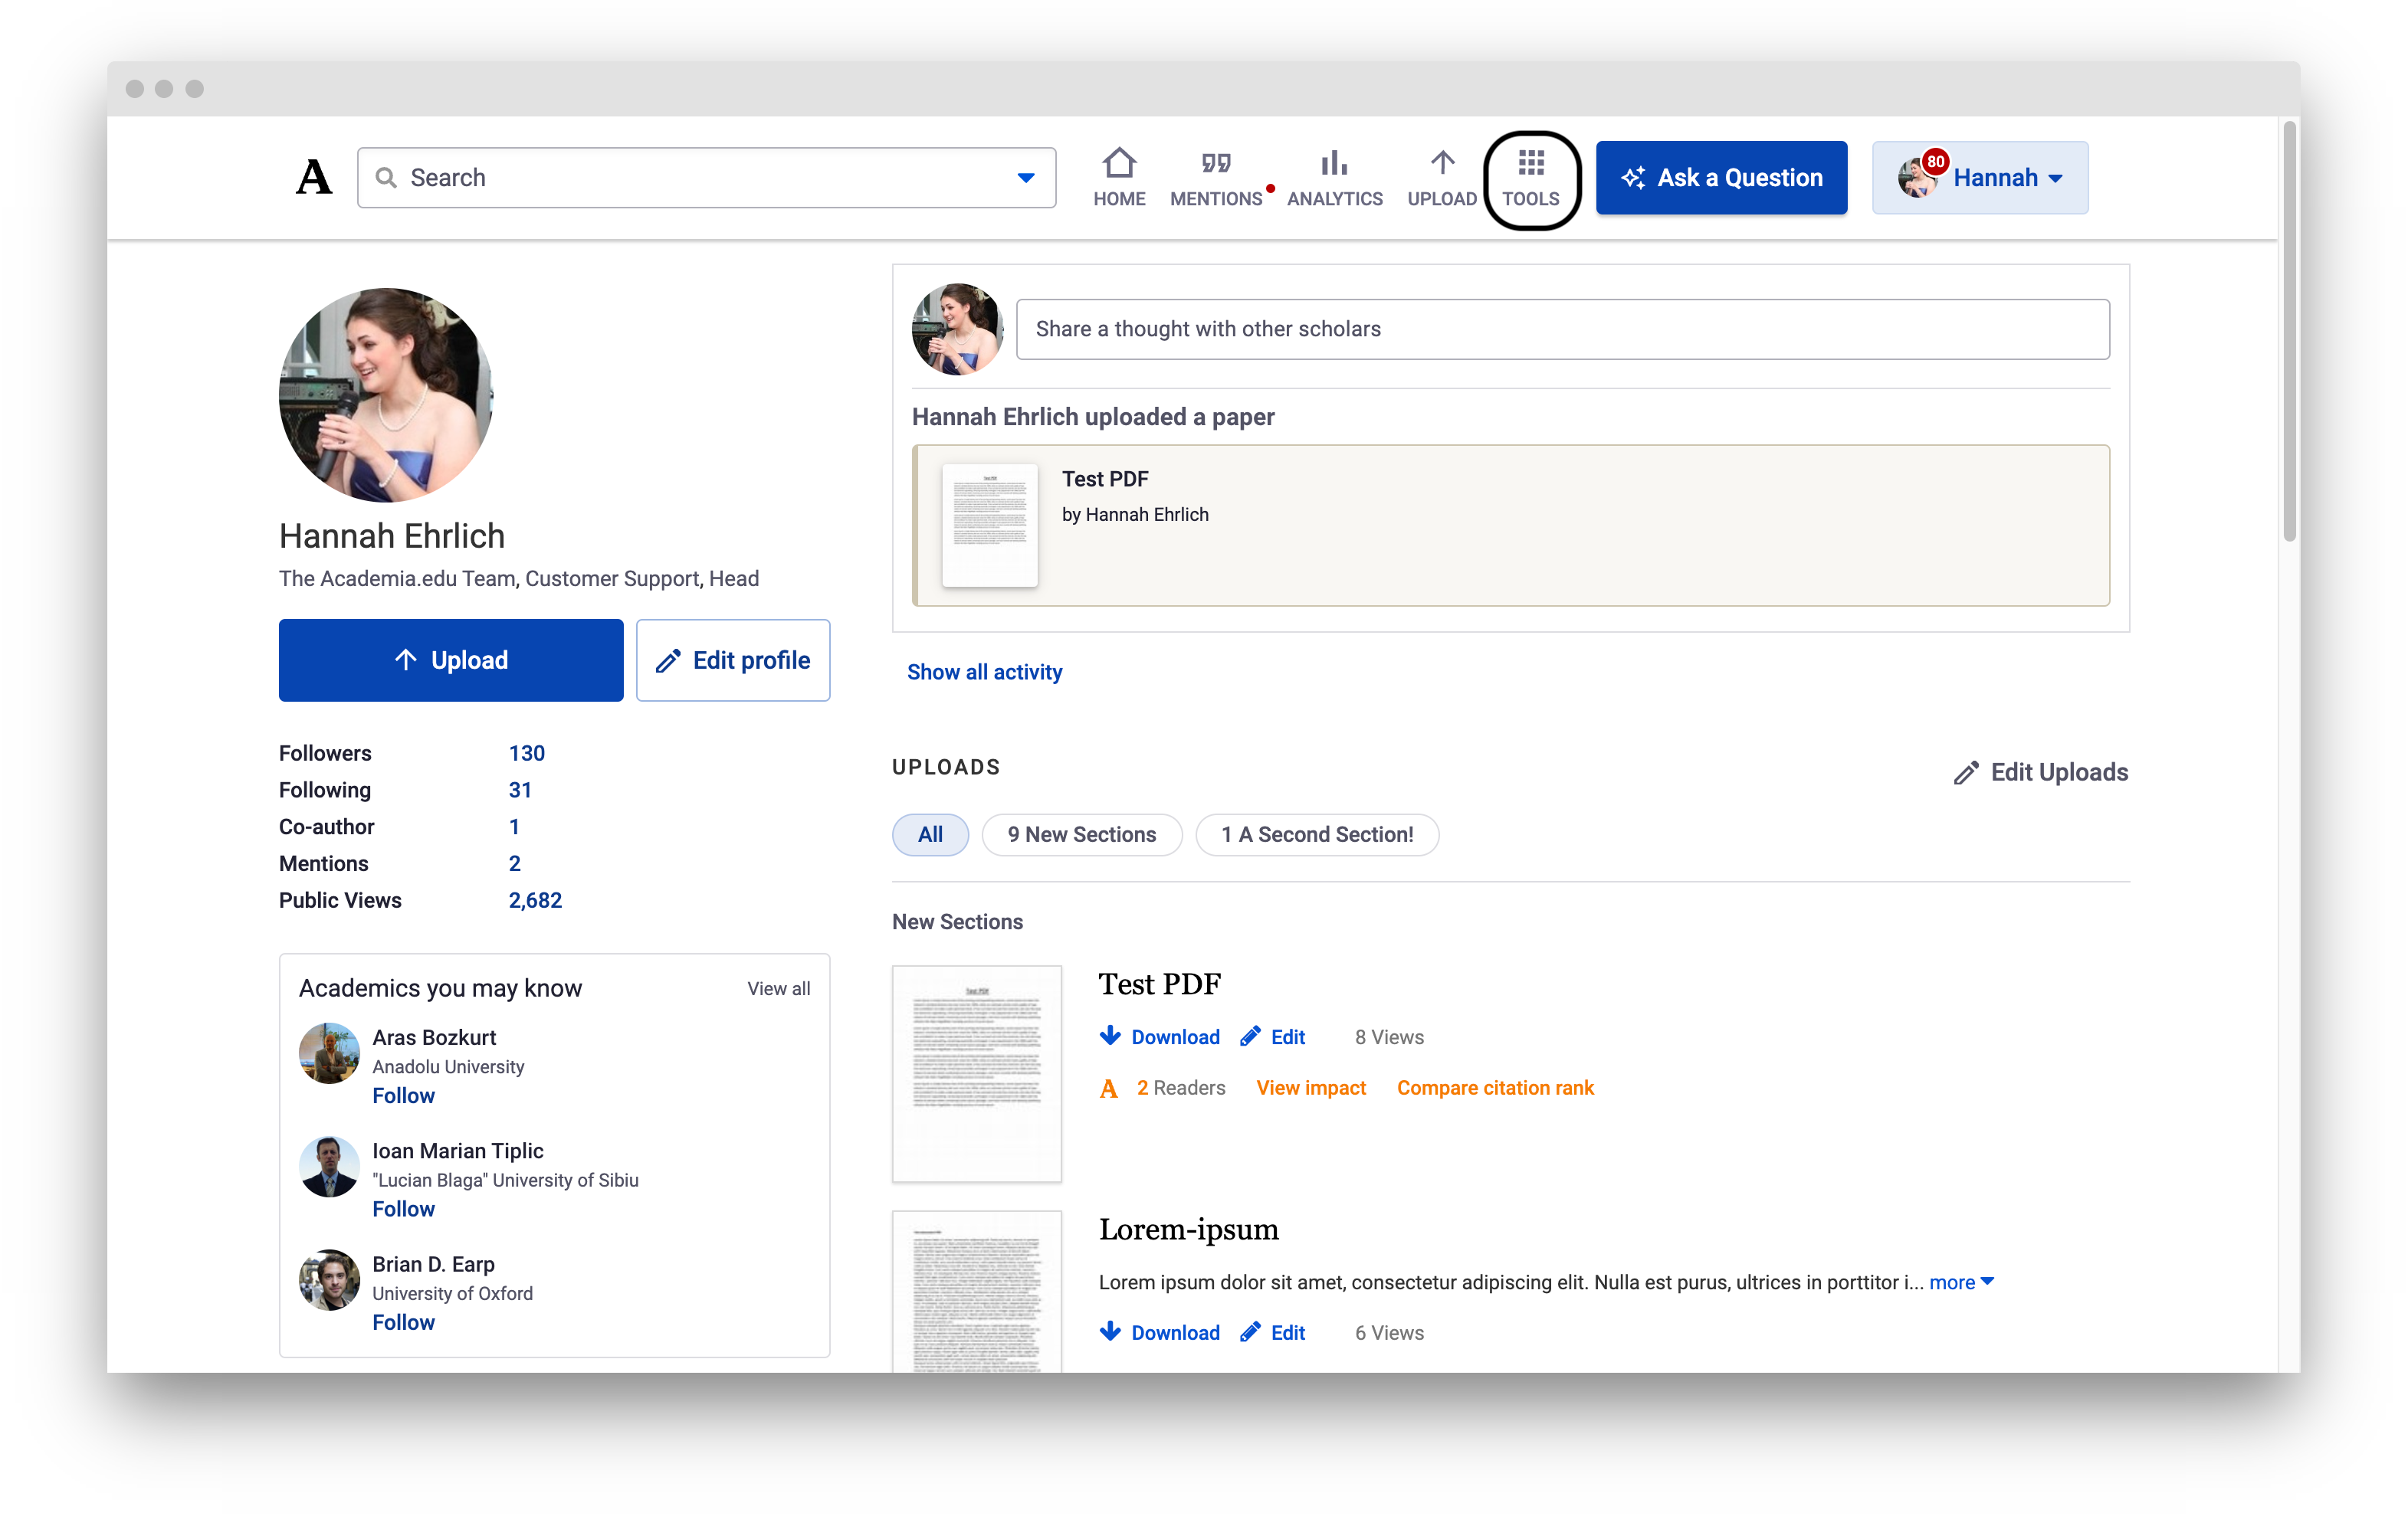This screenshot has height=1526, width=2408.
Task: Click the Academia 'A' logo
Action: 314,177
